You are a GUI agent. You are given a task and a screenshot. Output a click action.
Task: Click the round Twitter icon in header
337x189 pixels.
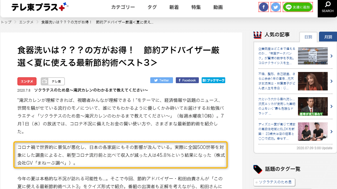[x=276, y=7]
